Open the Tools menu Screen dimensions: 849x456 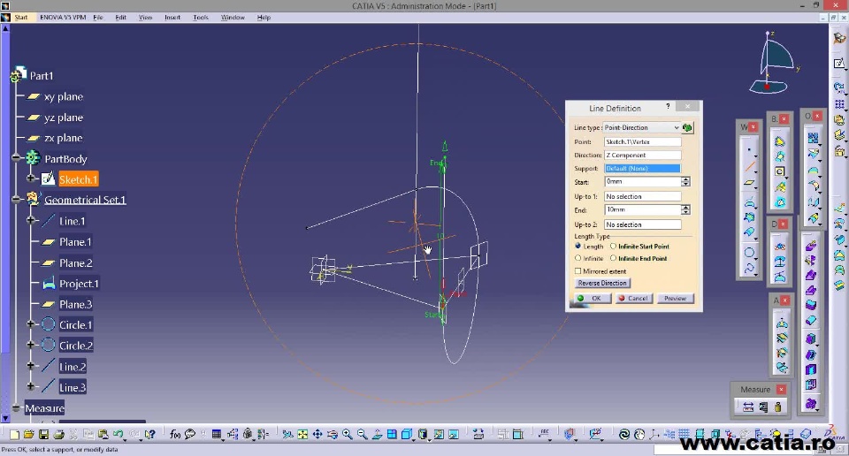201,18
